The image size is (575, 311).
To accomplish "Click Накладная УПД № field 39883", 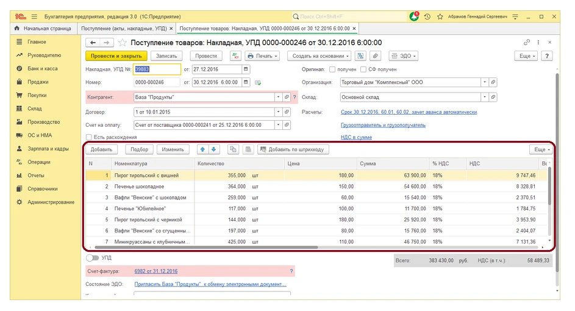I will click(x=157, y=70).
